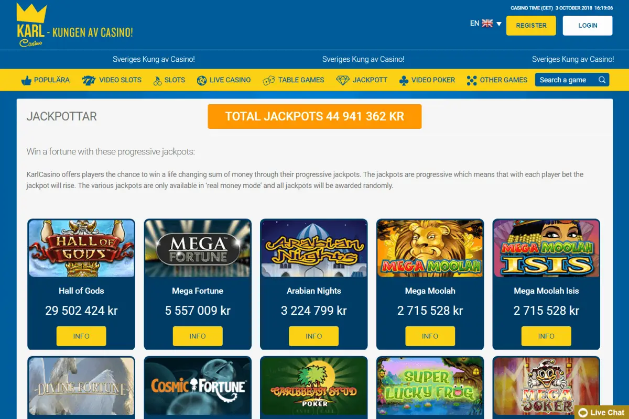Click the search magnifier icon
The width and height of the screenshot is (629, 419).
[x=602, y=80]
